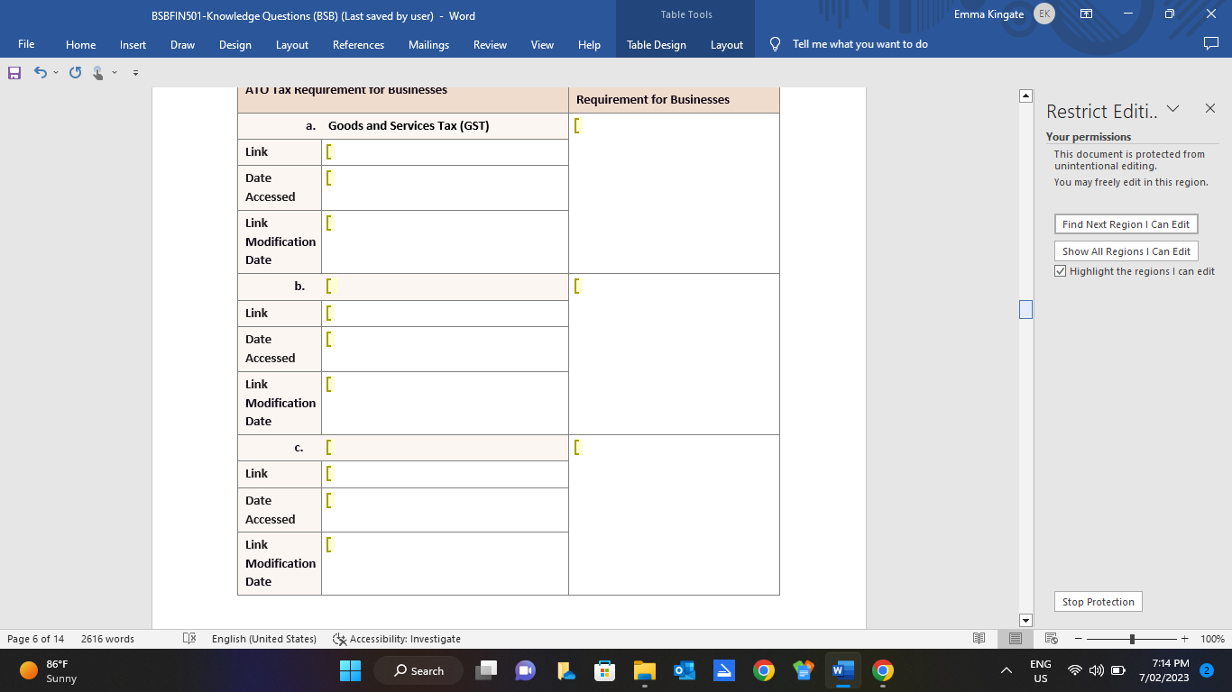Toggle Touch/Mouse mode icon
The height and width of the screenshot is (692, 1232).
98,72
